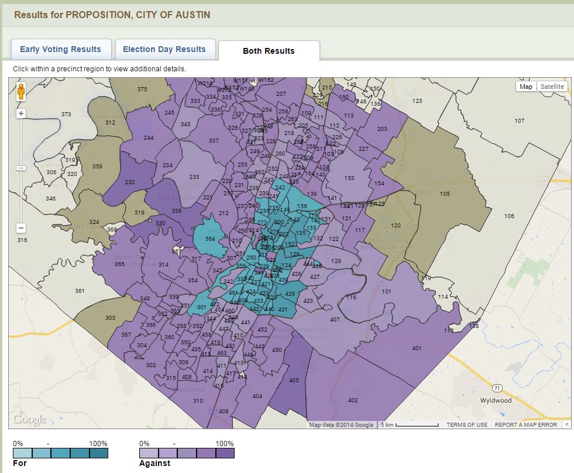Zoom in with the plus button
The image size is (574, 473).
pos(21,113)
